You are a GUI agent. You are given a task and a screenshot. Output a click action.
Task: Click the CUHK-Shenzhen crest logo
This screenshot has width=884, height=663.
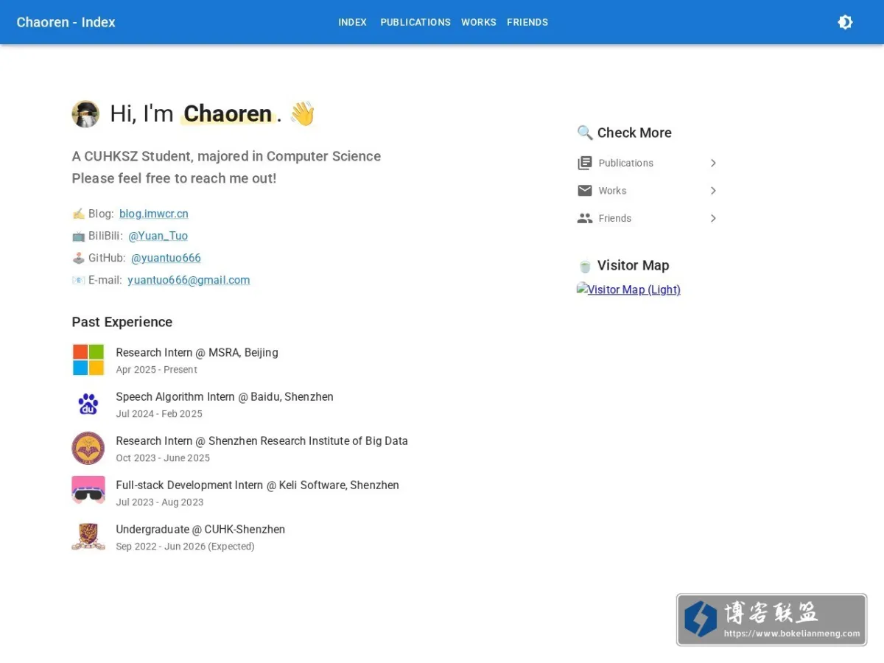[88, 536]
